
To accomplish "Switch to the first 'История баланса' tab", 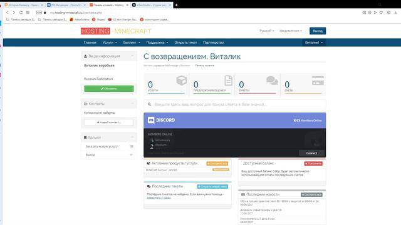I will [24, 5].
